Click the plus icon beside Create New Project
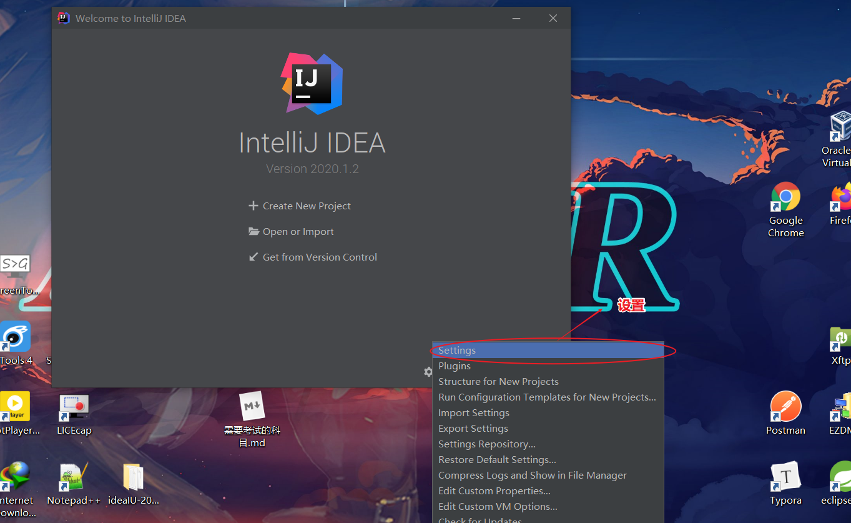 click(x=253, y=206)
